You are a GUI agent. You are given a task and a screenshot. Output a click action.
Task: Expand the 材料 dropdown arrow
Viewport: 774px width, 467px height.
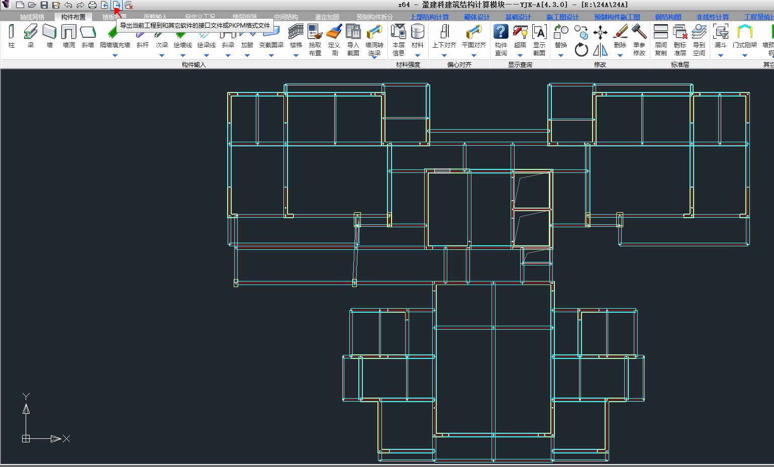pyautogui.click(x=418, y=55)
